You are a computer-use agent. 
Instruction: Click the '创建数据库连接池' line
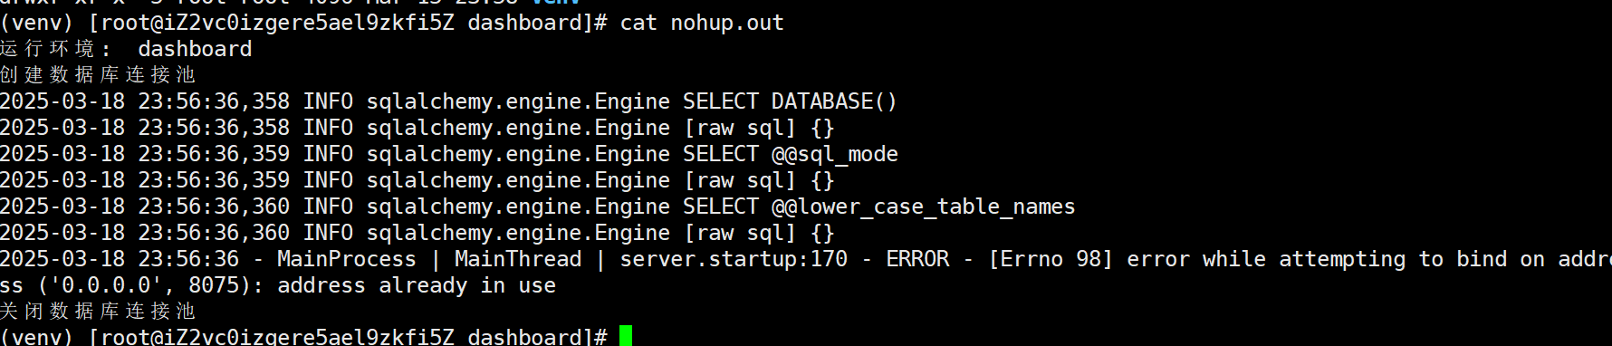tap(98, 75)
